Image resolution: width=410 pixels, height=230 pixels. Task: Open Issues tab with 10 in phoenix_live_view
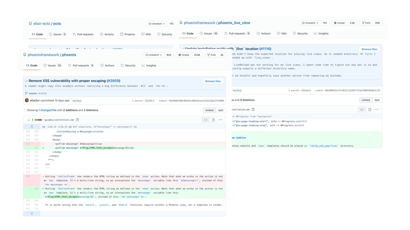point(209,34)
